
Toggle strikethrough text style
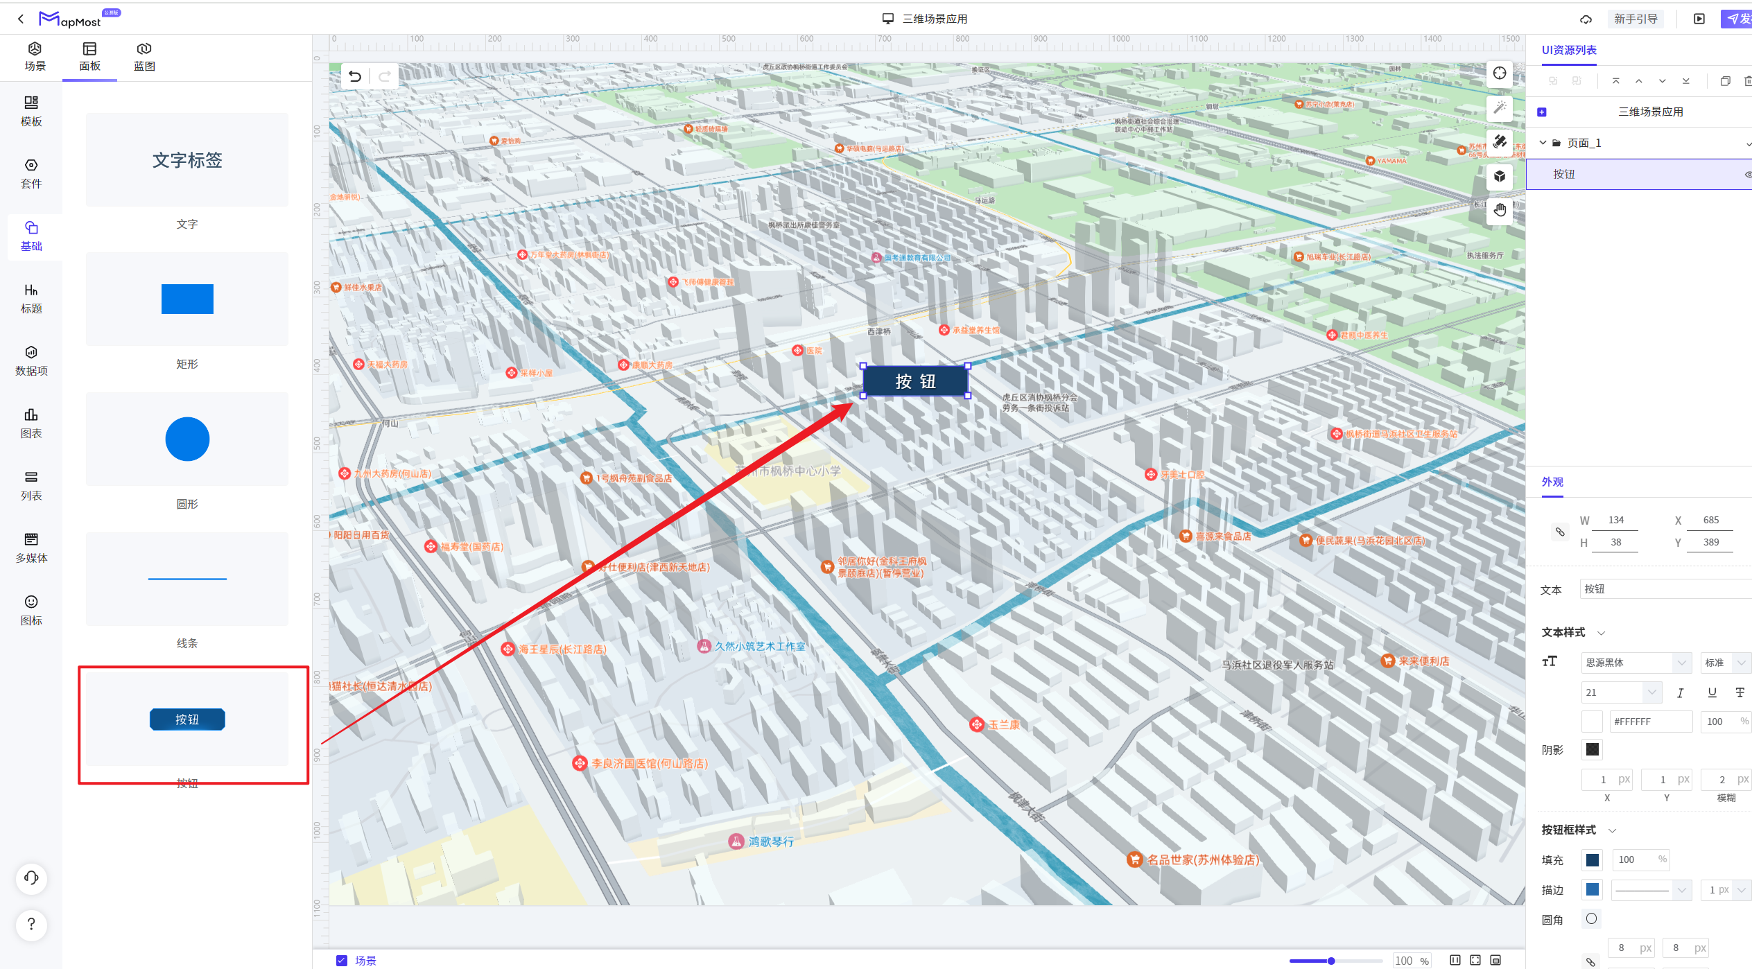coord(1740,692)
